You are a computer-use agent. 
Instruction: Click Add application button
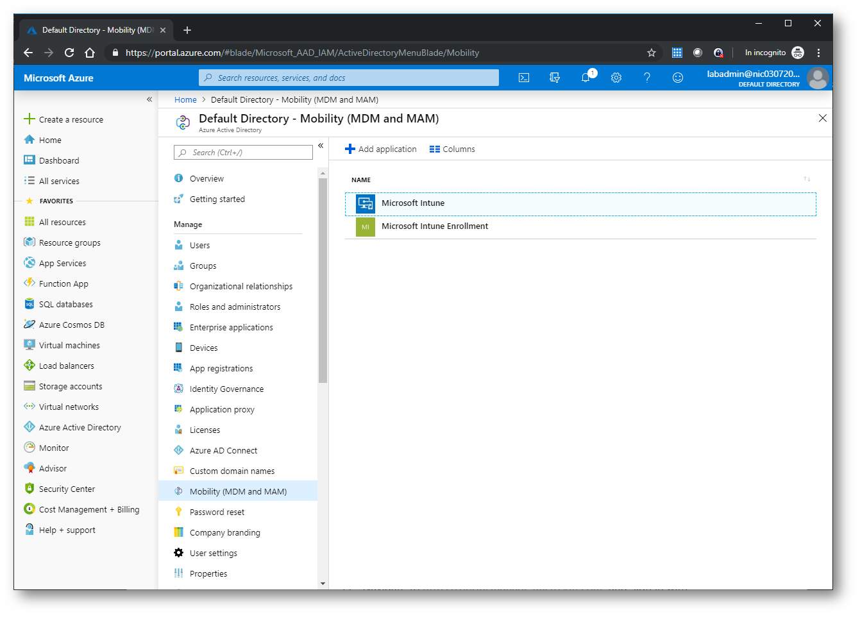pos(381,149)
